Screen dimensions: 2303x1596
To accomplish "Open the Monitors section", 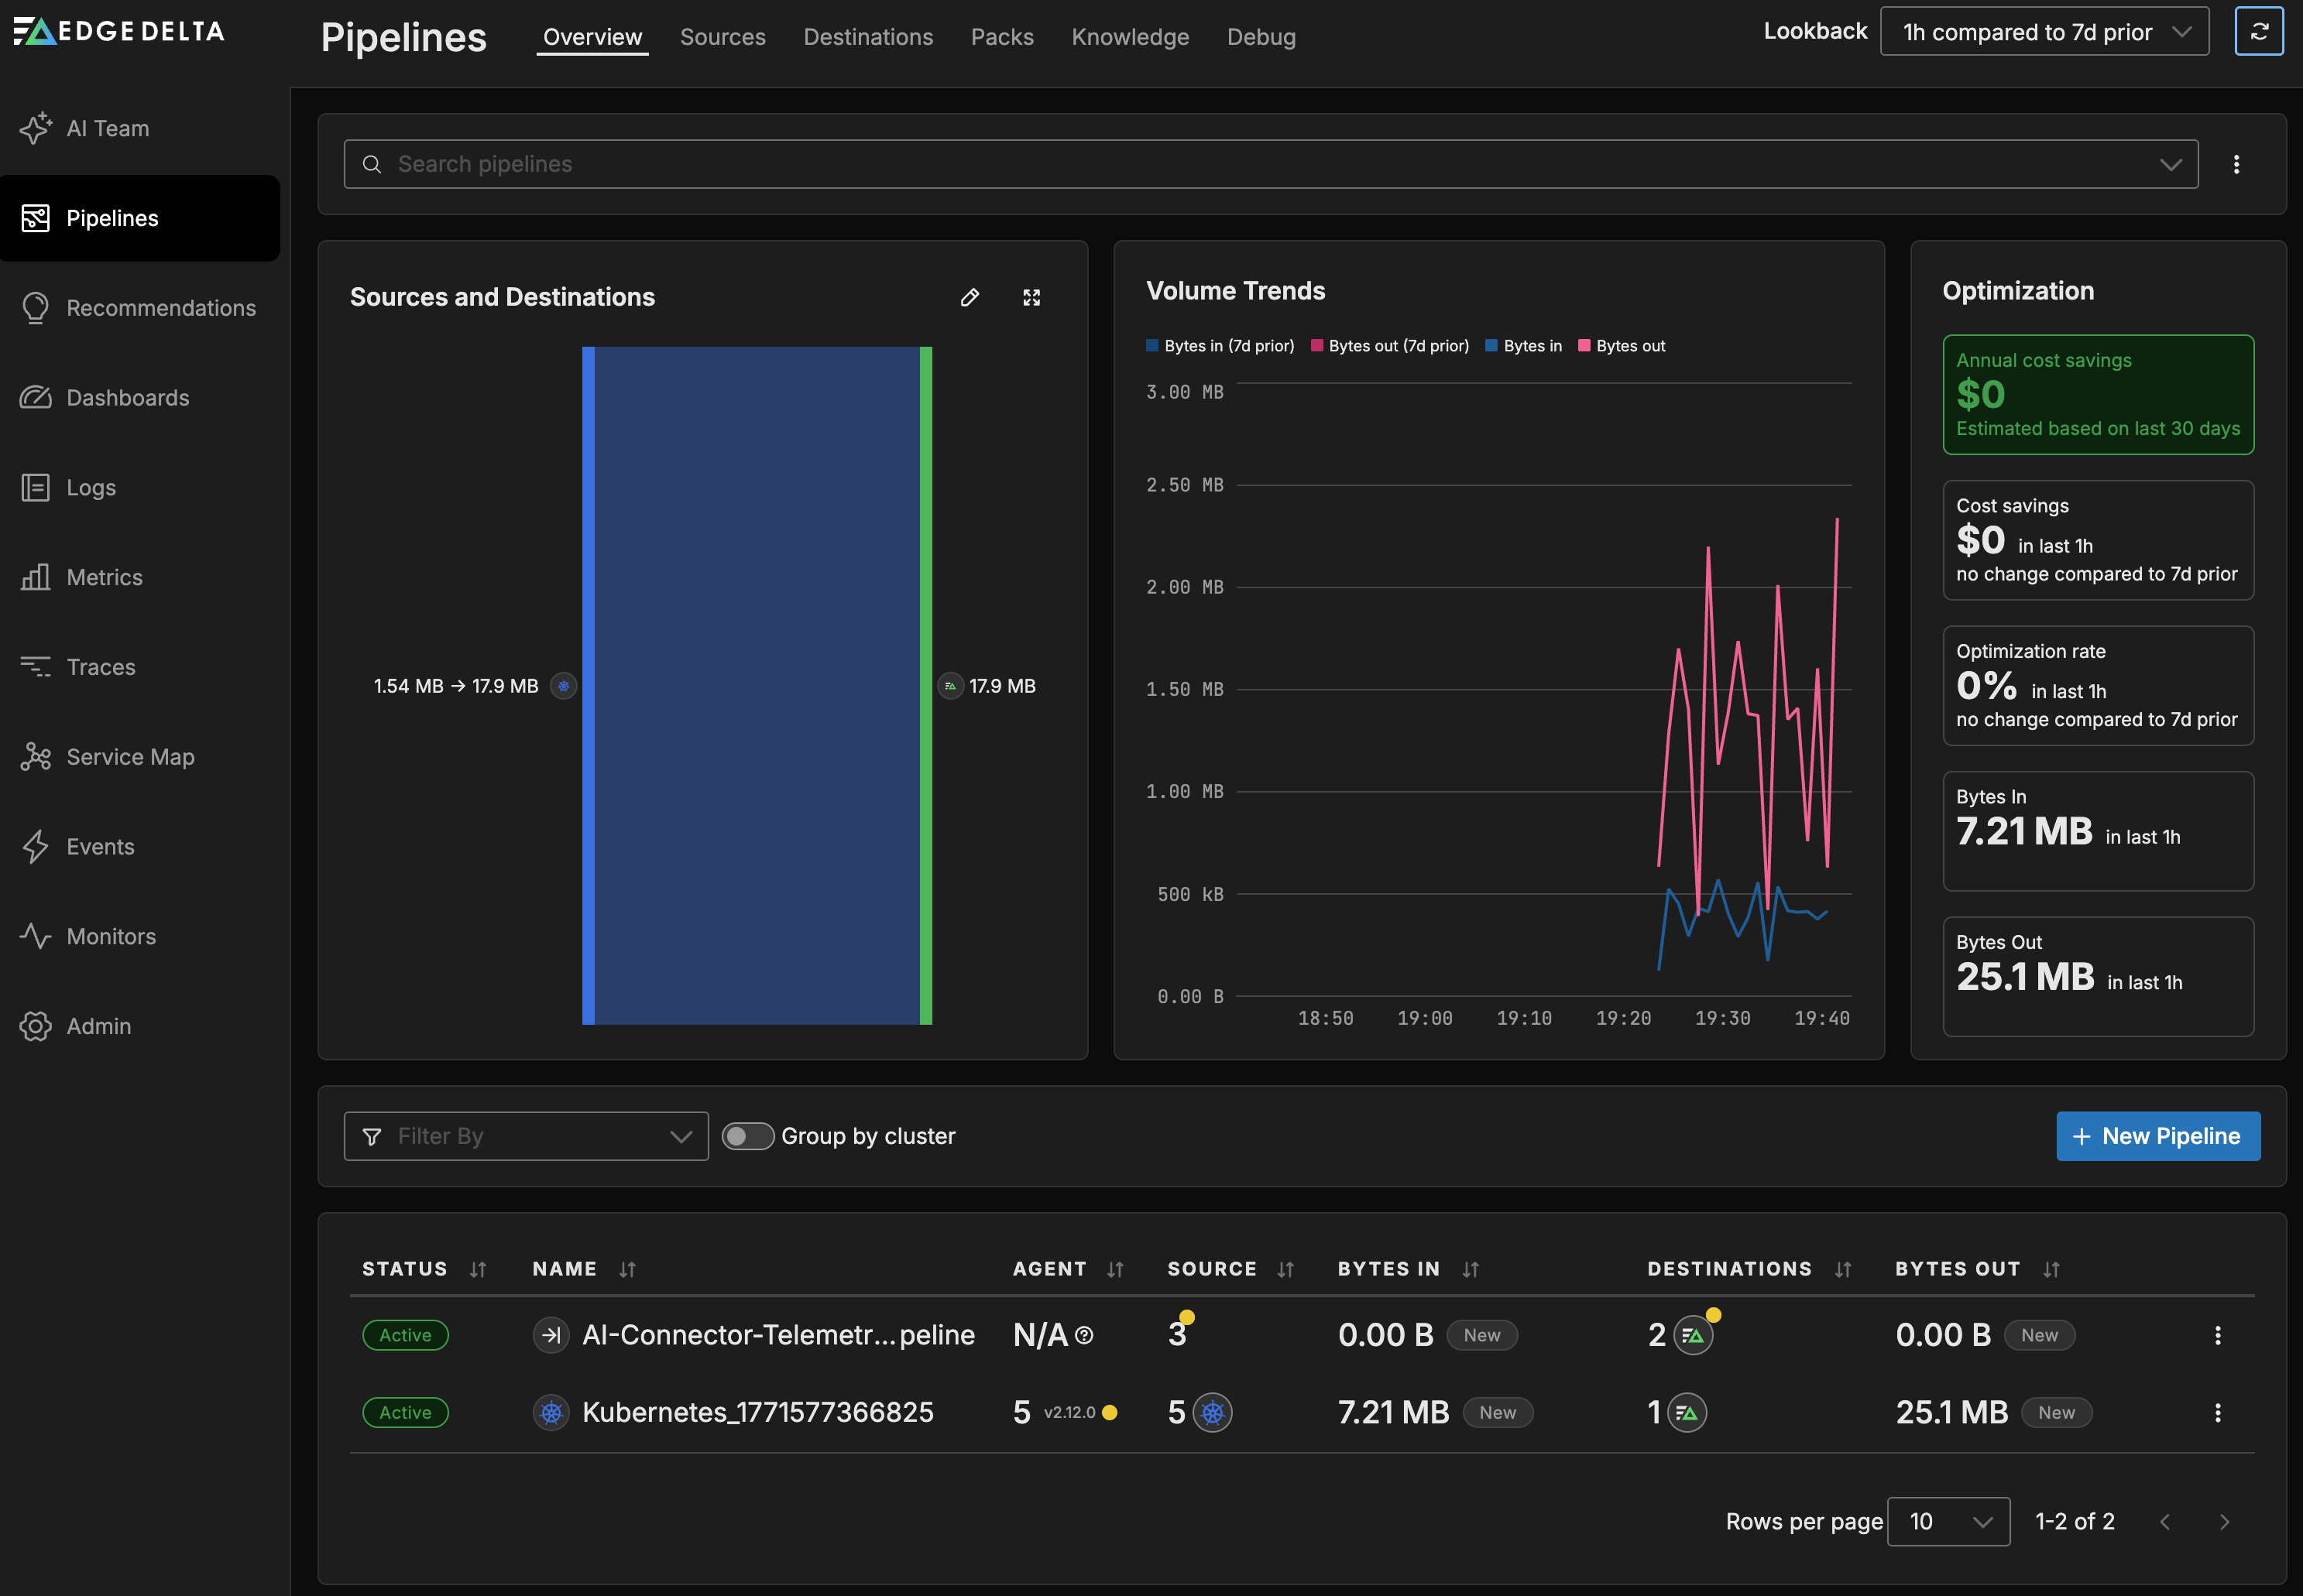I will pyautogui.click(x=111, y=936).
